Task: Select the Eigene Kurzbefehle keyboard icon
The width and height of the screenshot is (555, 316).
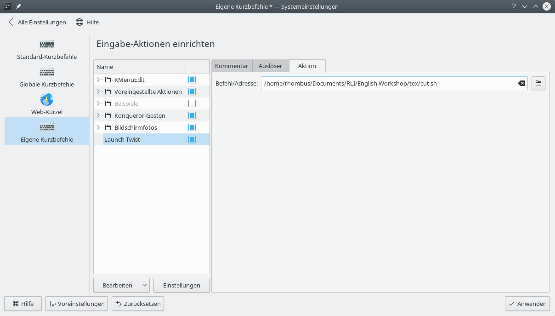Action: (47, 128)
